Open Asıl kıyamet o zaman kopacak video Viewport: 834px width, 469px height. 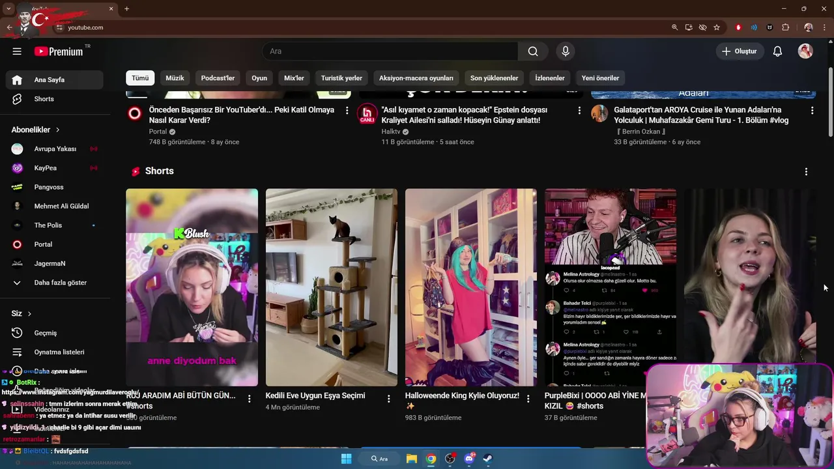coord(465,115)
